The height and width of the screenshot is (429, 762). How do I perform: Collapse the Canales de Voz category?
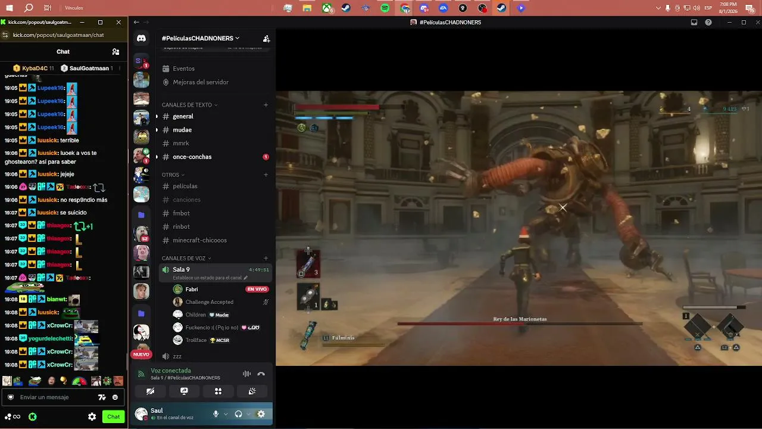[186, 259]
